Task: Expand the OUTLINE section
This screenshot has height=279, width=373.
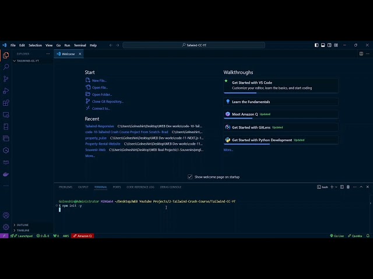Action: click(22, 225)
